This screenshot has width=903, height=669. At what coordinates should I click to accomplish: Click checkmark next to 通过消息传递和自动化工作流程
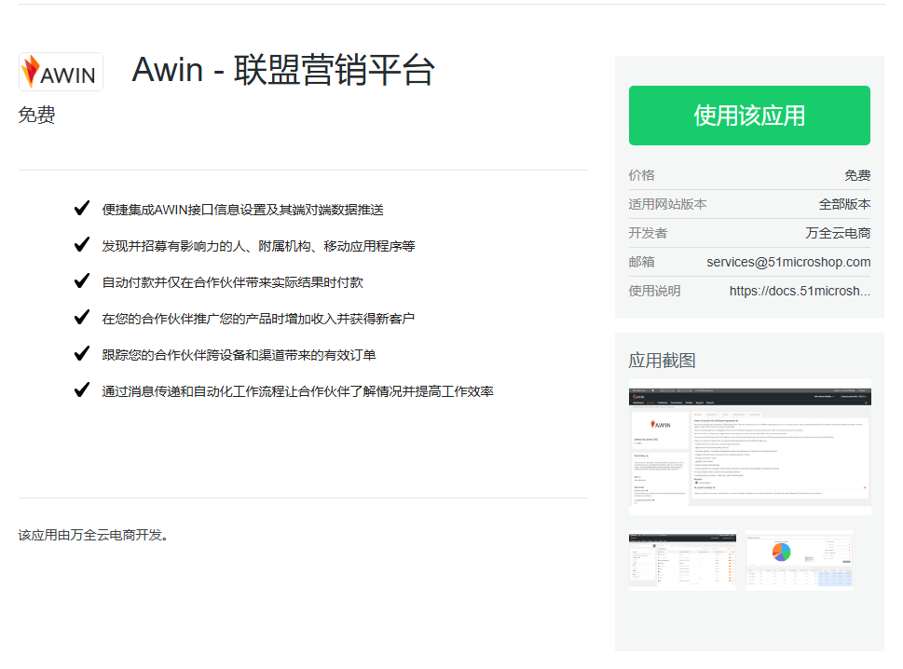coord(82,390)
